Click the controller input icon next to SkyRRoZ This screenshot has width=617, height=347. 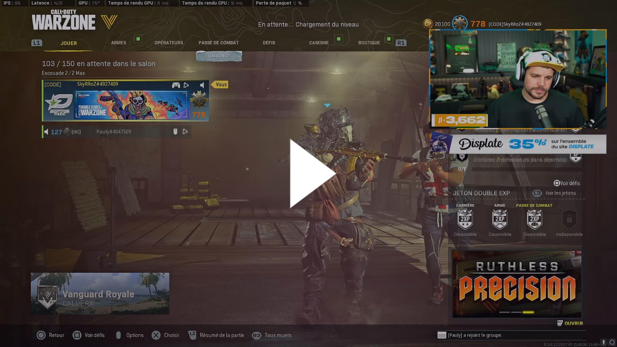tap(176, 85)
